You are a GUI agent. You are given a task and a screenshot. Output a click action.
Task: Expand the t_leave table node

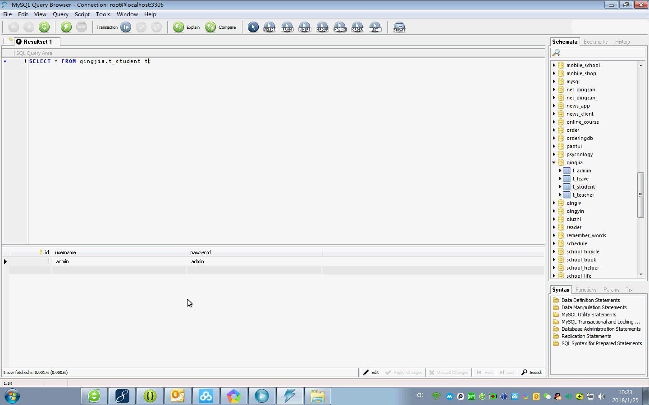click(x=560, y=179)
